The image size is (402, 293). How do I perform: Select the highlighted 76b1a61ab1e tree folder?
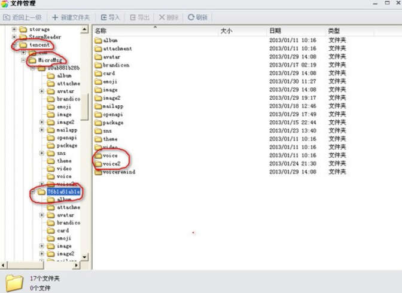click(x=63, y=192)
